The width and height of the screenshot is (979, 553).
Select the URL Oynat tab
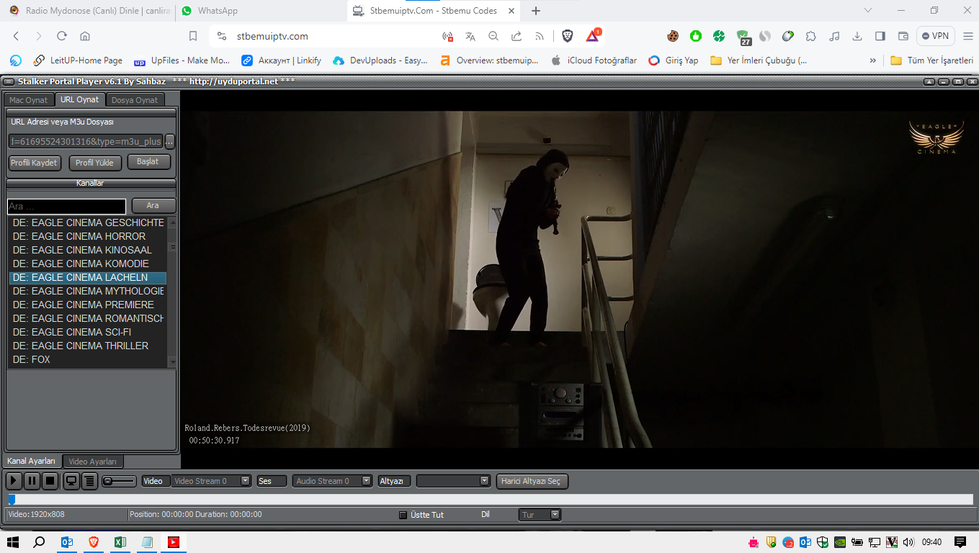80,99
